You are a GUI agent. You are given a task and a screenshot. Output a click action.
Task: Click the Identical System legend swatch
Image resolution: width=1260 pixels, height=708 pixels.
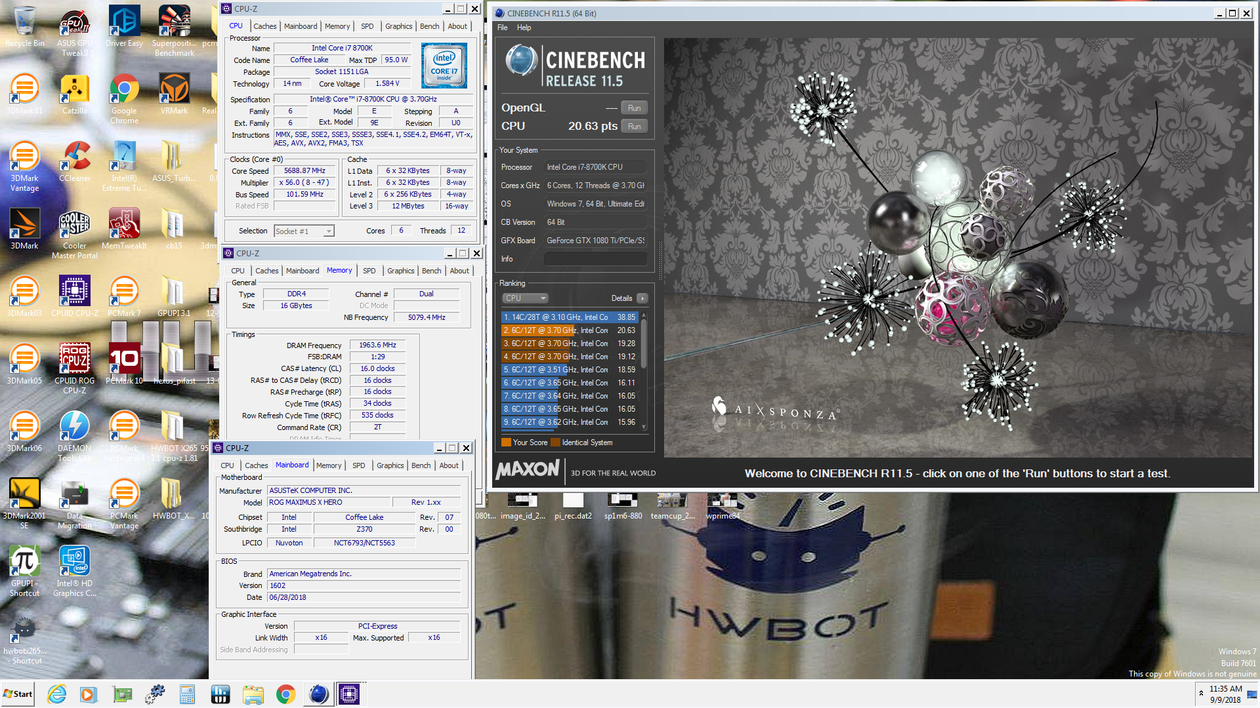tap(556, 442)
